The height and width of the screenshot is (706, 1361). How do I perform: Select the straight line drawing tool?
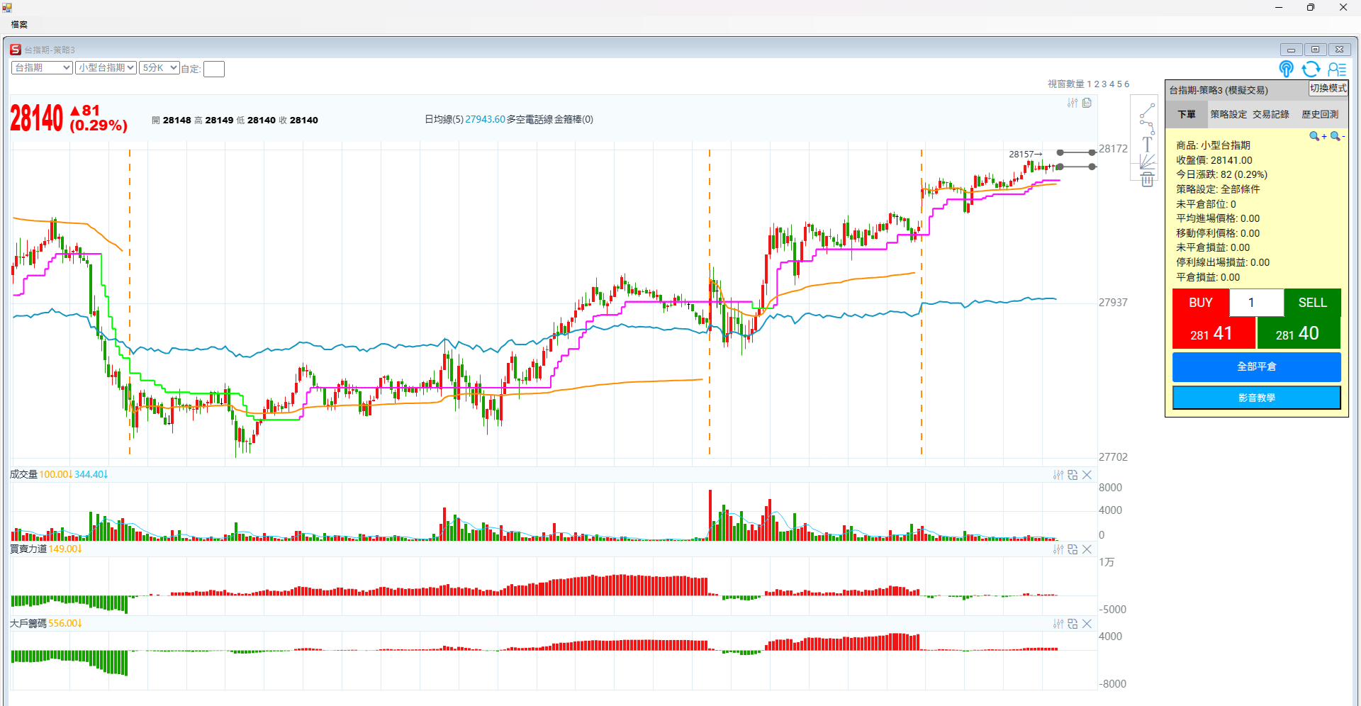[1147, 111]
